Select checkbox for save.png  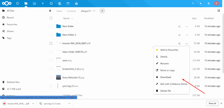(x=51, y=60)
